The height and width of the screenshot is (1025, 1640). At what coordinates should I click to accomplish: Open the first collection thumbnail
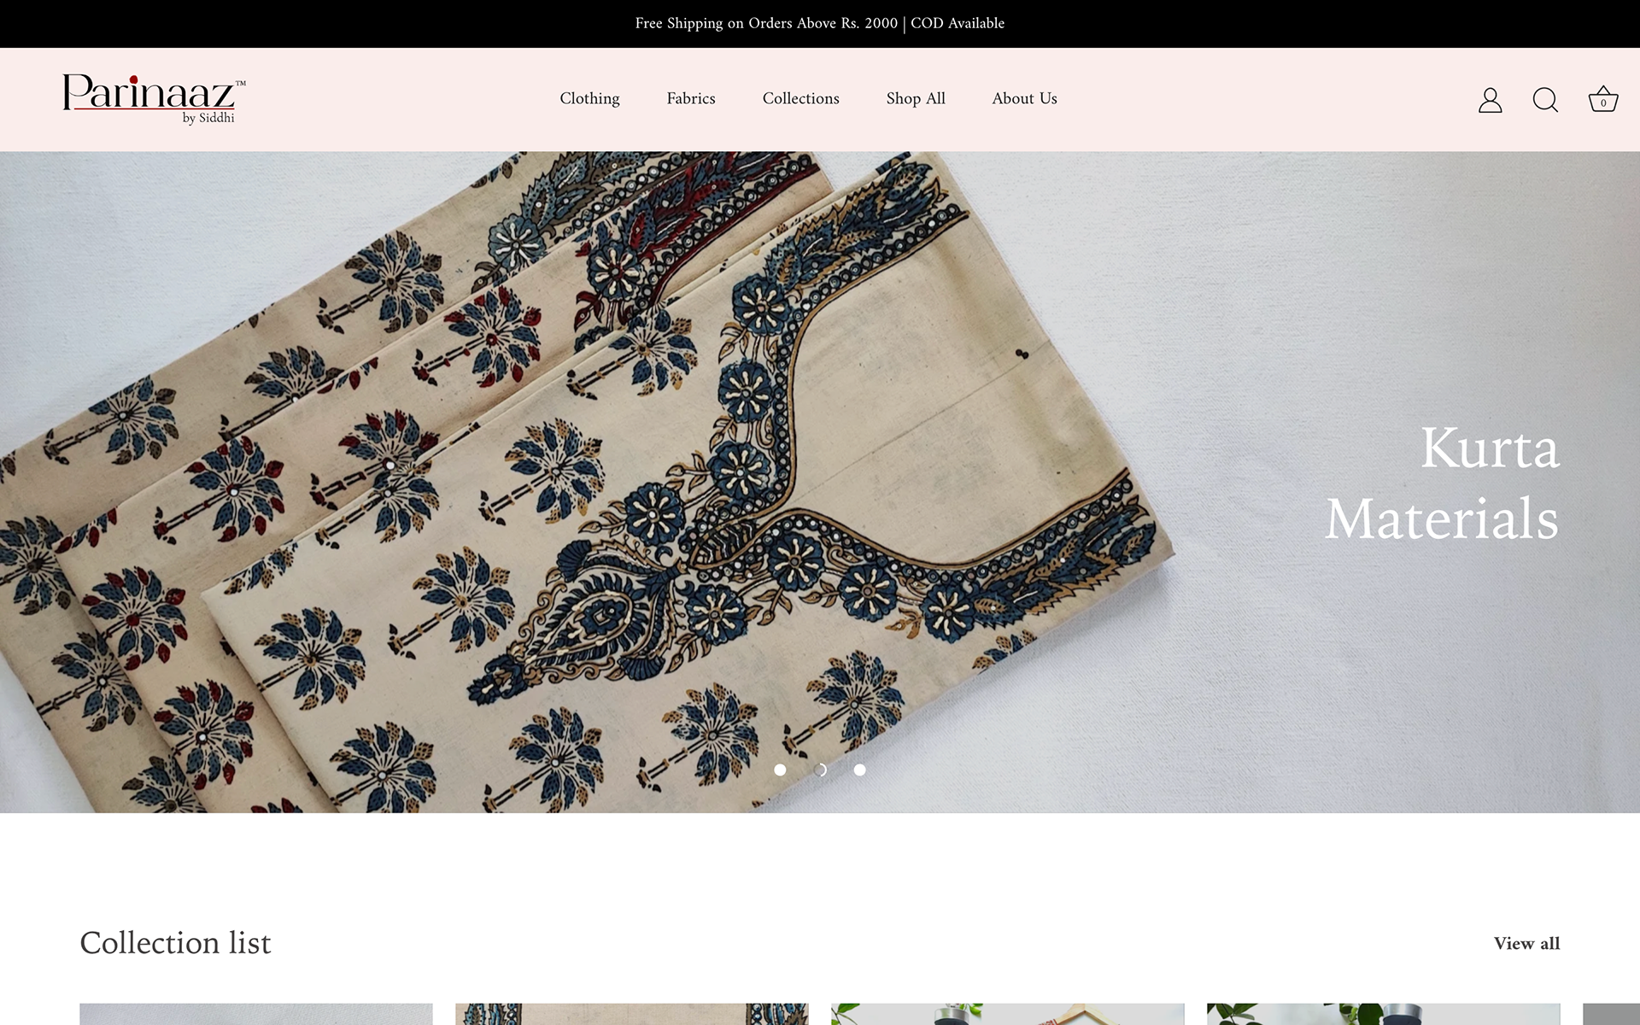(255, 1014)
